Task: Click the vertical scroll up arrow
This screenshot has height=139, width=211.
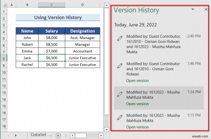Action: (x=107, y=5)
